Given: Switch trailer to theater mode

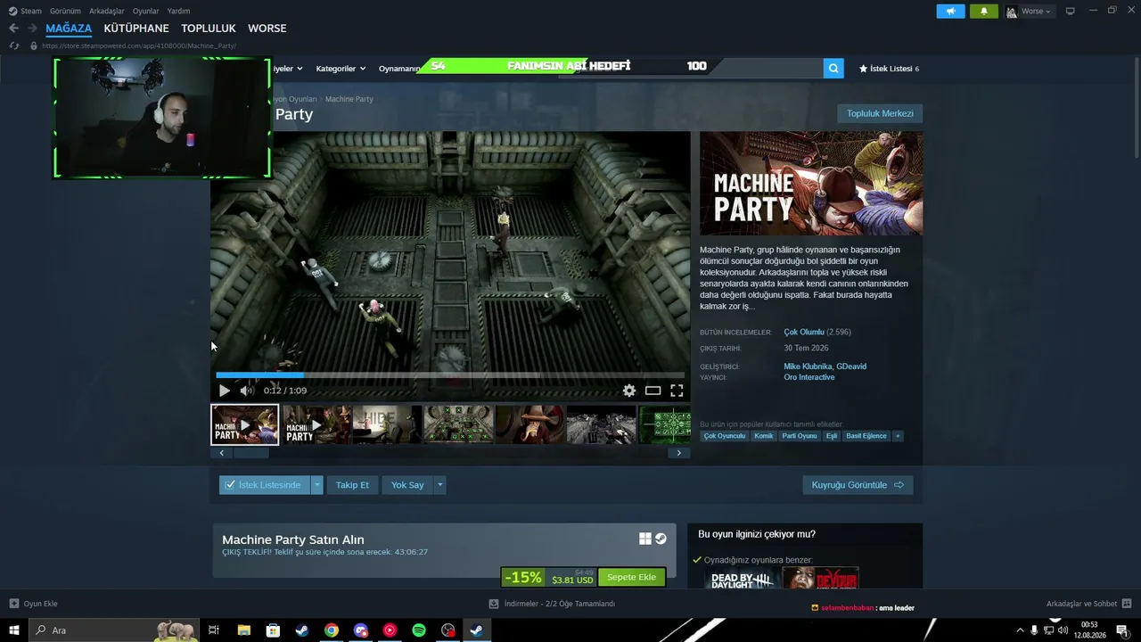Looking at the screenshot, I should coord(653,391).
